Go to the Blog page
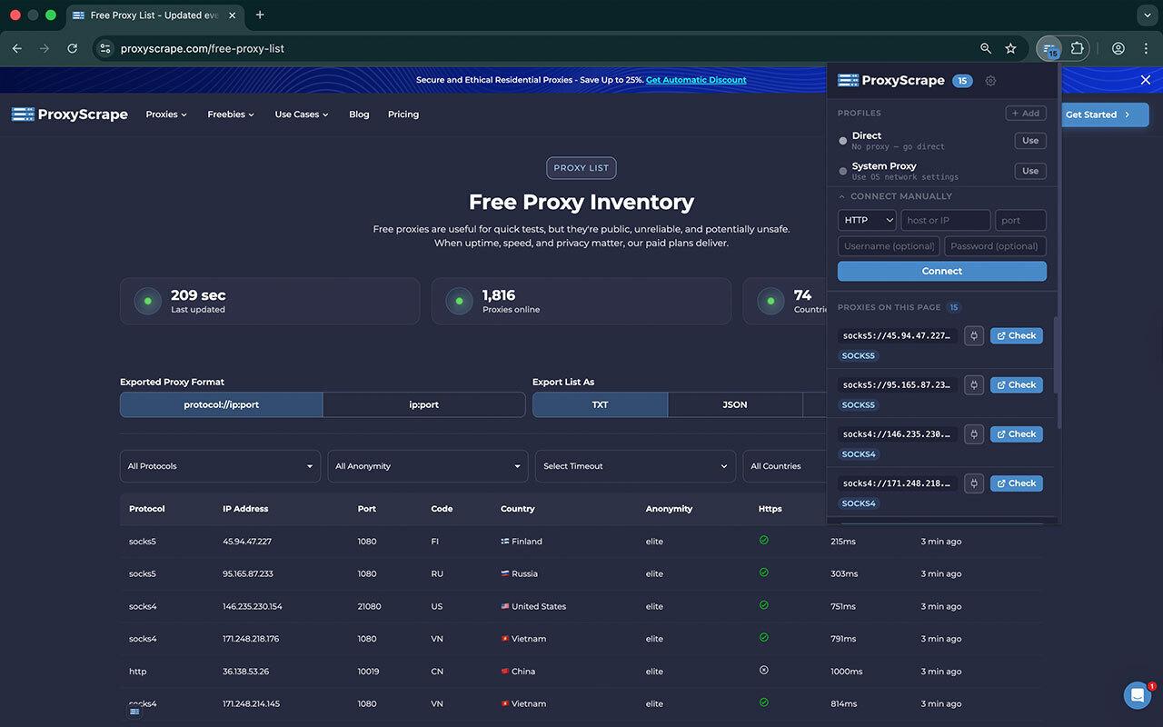 point(359,115)
